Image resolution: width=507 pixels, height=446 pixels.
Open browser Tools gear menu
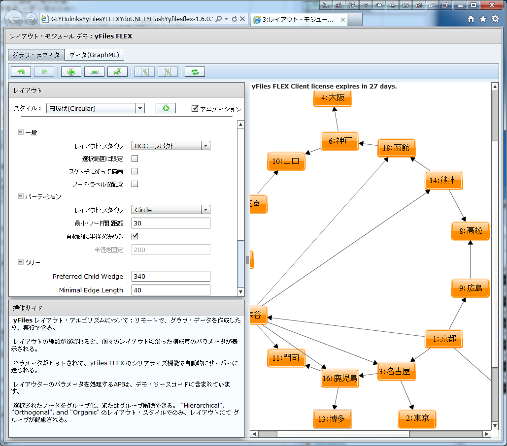(495, 19)
